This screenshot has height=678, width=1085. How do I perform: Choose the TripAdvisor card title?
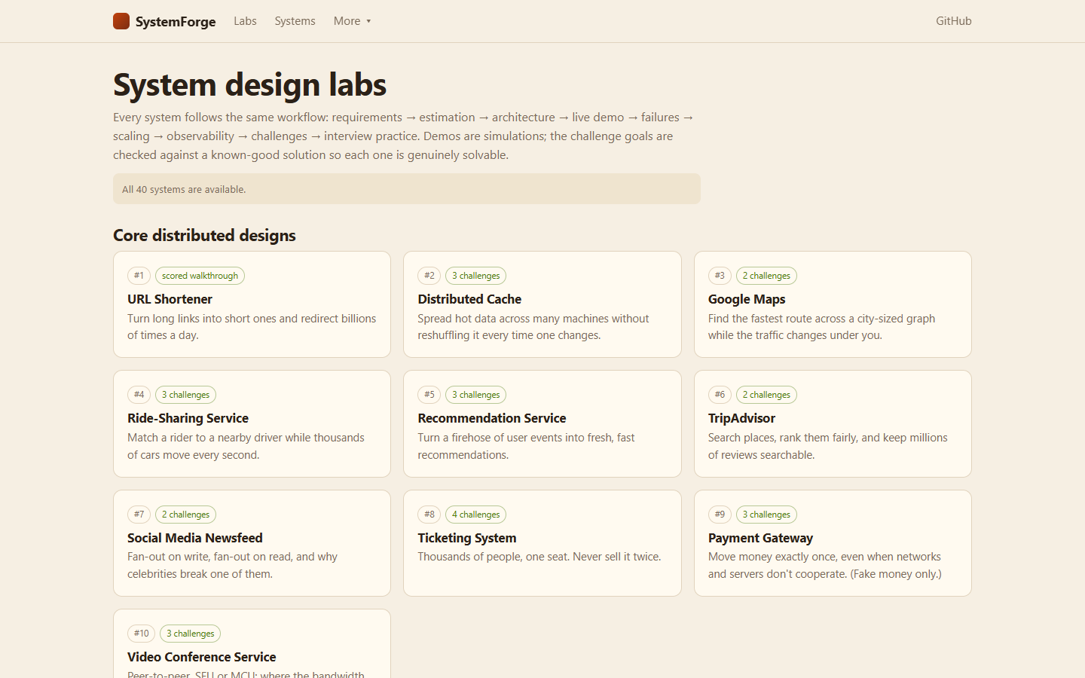coord(741,418)
